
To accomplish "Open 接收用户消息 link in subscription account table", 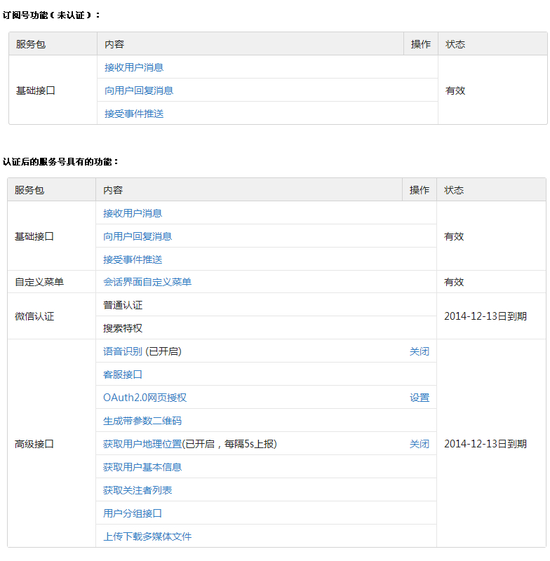I will 134,67.
